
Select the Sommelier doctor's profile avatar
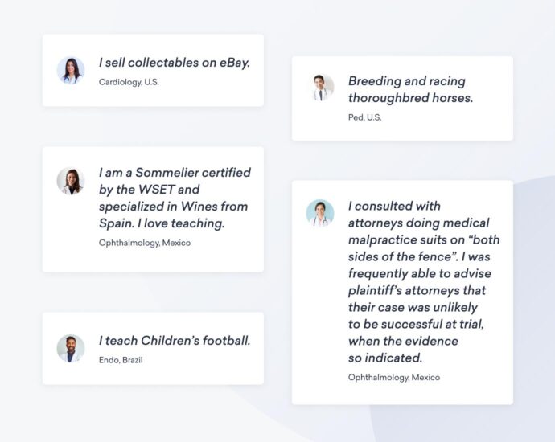pyautogui.click(x=71, y=181)
